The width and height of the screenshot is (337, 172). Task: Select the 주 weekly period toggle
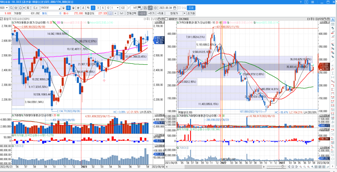click(68, 8)
